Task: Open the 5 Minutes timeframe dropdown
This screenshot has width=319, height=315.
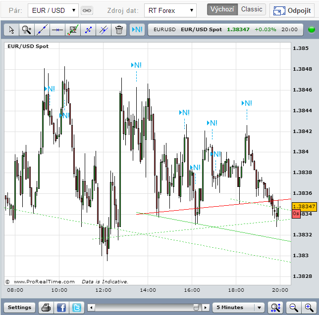Action: click(238, 308)
